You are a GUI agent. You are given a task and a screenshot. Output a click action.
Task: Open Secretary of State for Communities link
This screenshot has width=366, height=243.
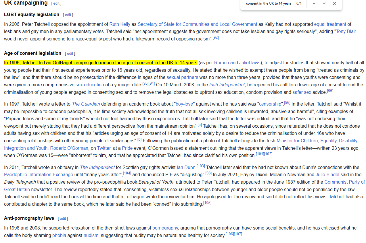point(198,24)
